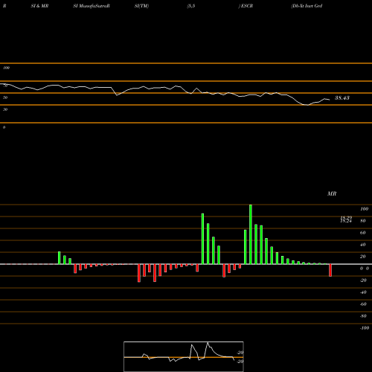
Task: Select the 'SI & MR' header text
Action: tap(39, 6)
